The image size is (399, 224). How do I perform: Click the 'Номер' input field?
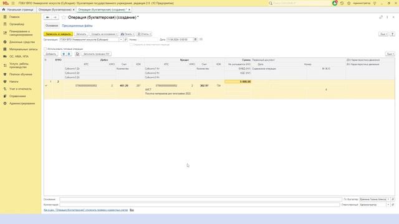[x=148, y=39]
